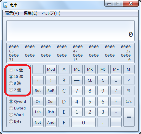Select the 2進 binary radio button
This screenshot has height=134, width=141.
pyautogui.click(x=15, y=90)
